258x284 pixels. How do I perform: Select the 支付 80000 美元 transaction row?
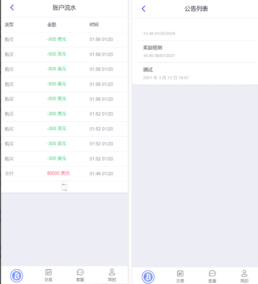(64, 174)
